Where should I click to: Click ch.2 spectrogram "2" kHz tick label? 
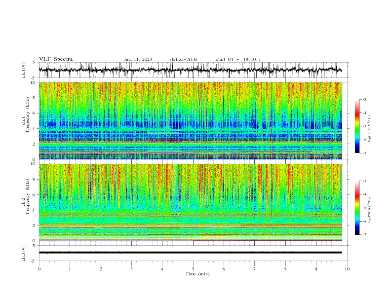coord(35,226)
